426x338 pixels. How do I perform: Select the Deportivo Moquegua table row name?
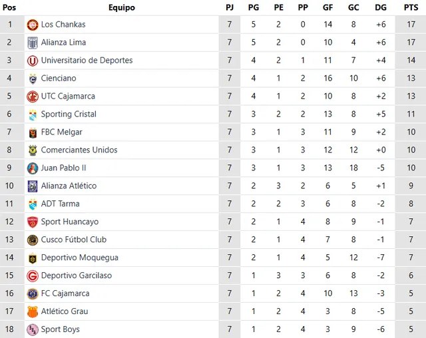pyautogui.click(x=79, y=257)
